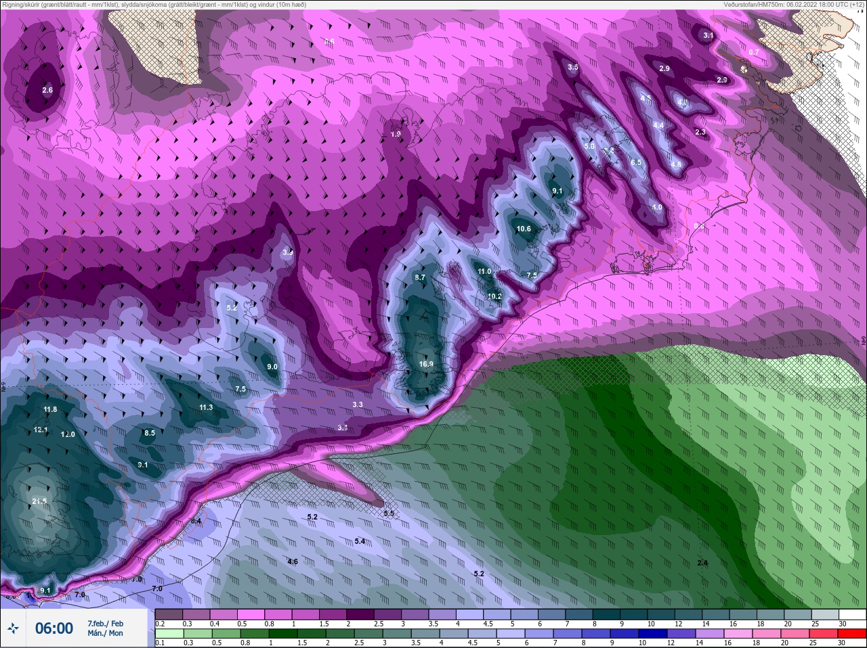Click the 11.3 precipitation value
Screen dimensions: 867x648
206,407
